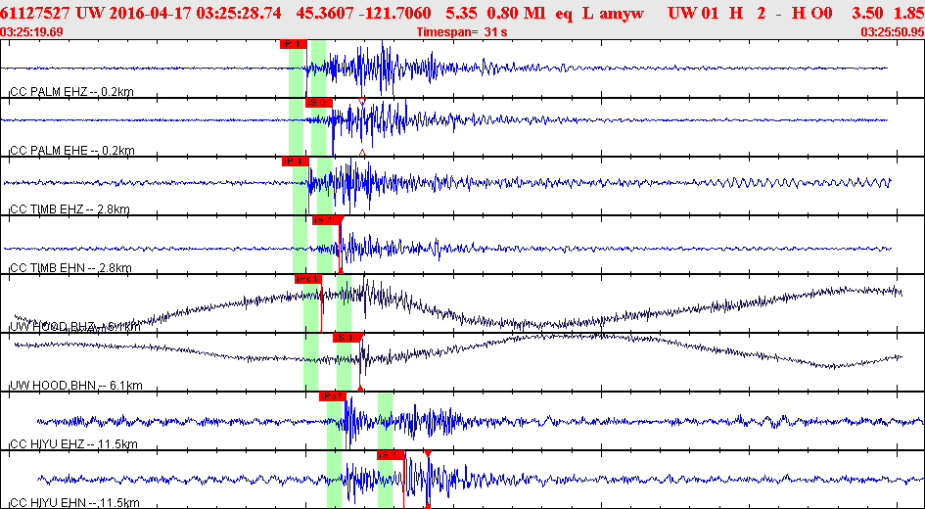Screen dimensions: 925x509
Task: Select the iS 1 pick on HOOD BHN
Action: tap(347, 338)
